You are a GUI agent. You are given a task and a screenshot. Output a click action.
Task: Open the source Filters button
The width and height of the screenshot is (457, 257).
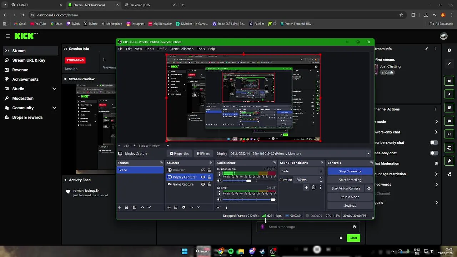coord(203,153)
